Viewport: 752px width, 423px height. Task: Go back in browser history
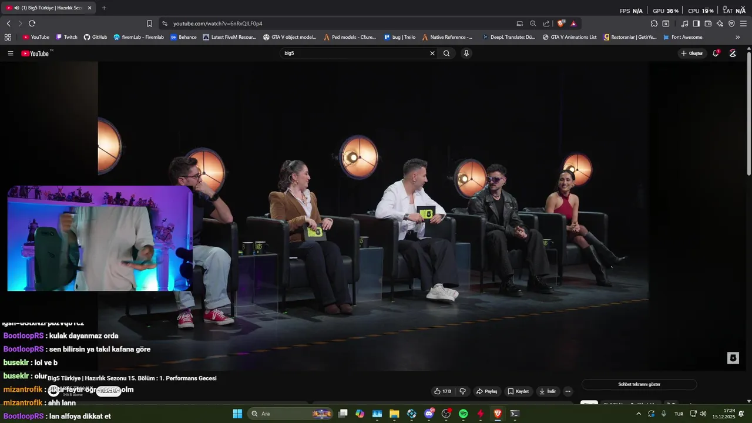[x=8, y=23]
